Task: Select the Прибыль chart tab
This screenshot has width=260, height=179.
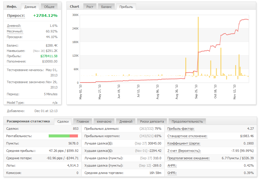Action: [x=126, y=7]
